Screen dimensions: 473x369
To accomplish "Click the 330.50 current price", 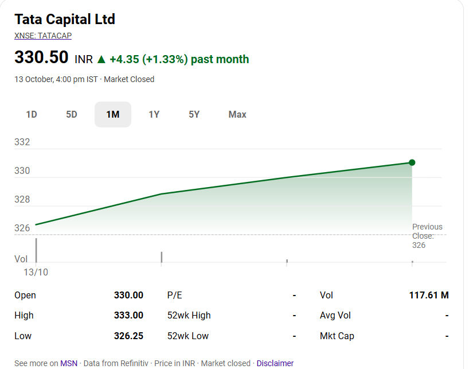I will pos(41,58).
